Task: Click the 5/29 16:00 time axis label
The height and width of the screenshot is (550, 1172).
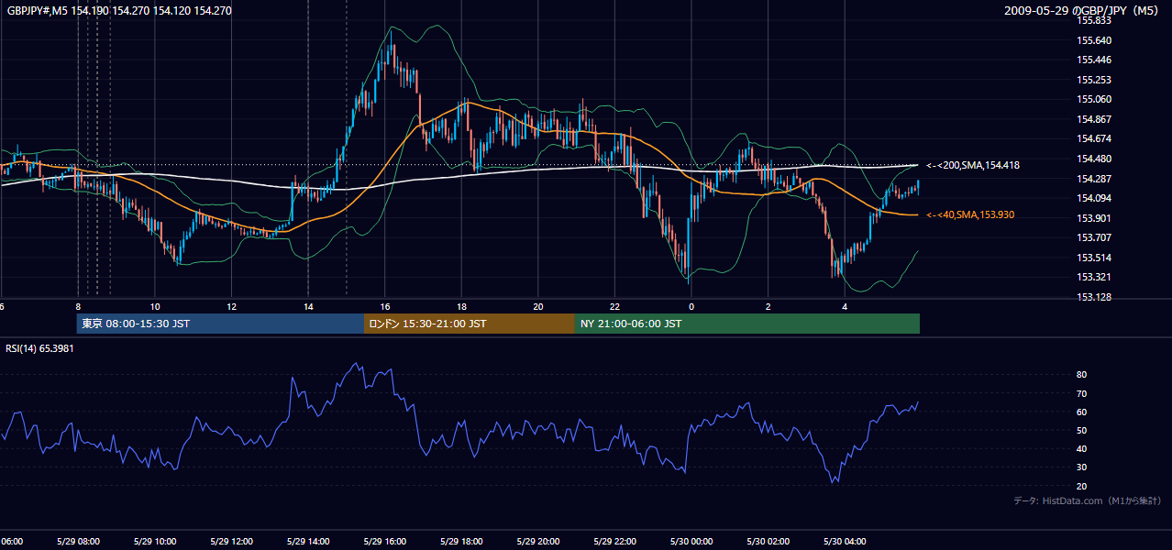Action: [x=384, y=541]
